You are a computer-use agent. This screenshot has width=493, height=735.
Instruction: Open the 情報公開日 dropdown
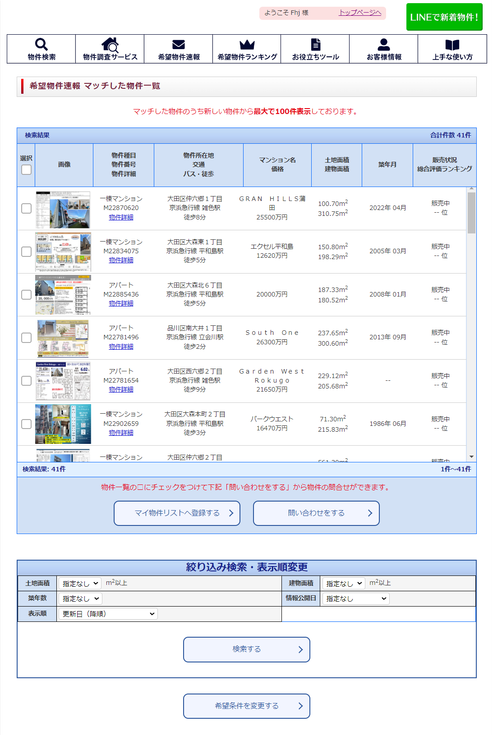click(x=356, y=598)
